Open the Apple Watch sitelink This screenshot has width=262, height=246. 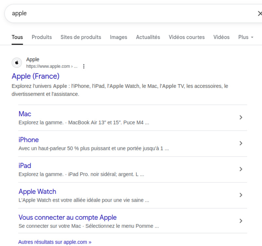37,191
